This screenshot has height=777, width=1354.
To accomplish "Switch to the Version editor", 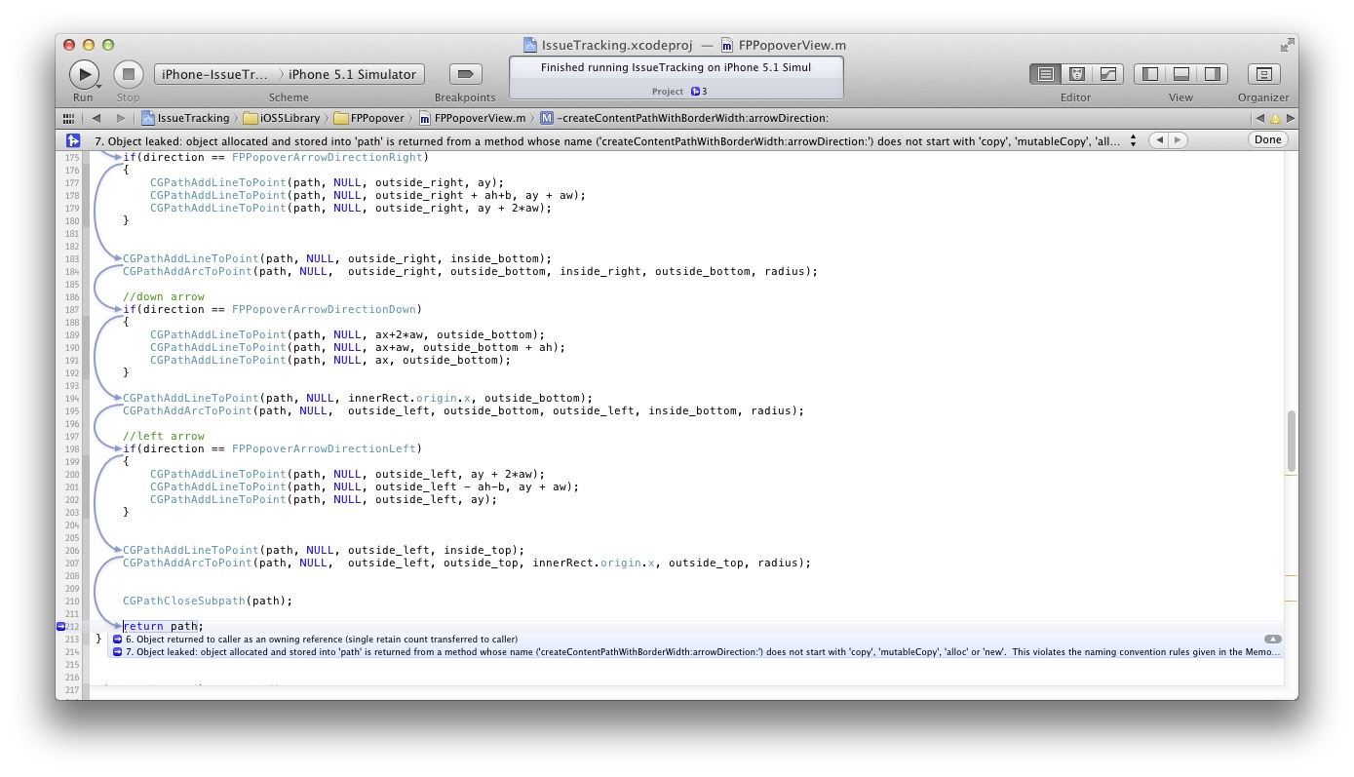I will click(x=1107, y=74).
